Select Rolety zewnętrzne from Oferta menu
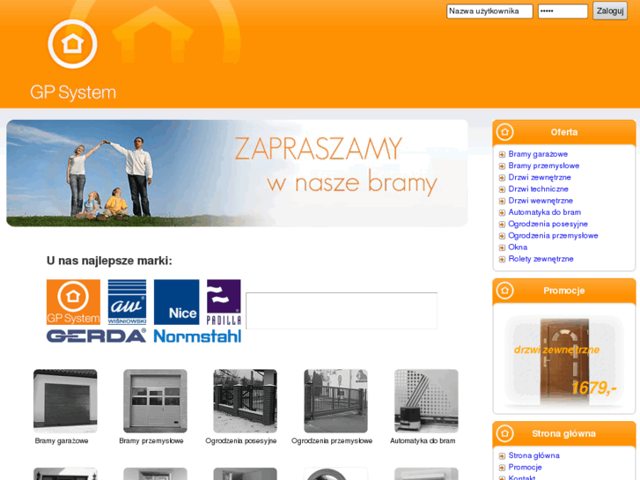Viewport: 640px width, 480px height. (x=541, y=259)
